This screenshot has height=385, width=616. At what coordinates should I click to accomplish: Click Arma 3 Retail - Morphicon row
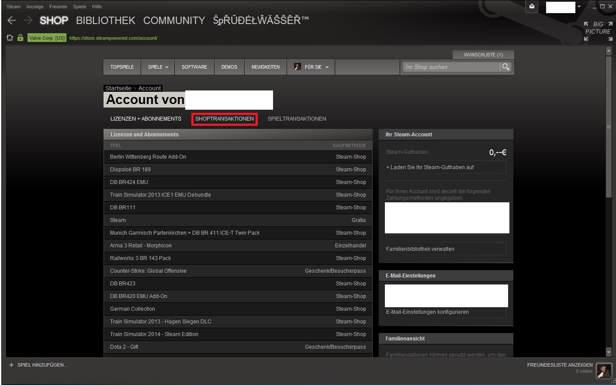[x=238, y=246]
